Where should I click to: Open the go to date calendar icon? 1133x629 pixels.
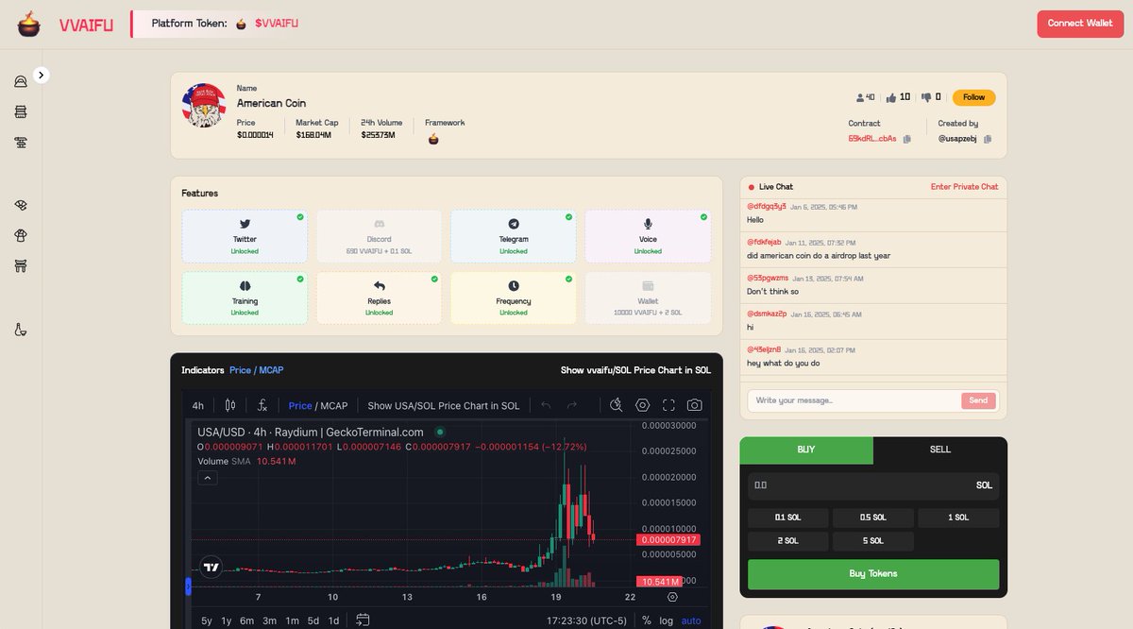[x=363, y=620]
